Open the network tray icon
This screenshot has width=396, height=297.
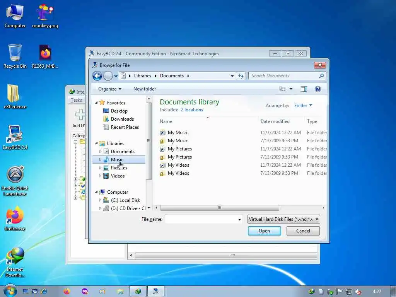coord(349,292)
